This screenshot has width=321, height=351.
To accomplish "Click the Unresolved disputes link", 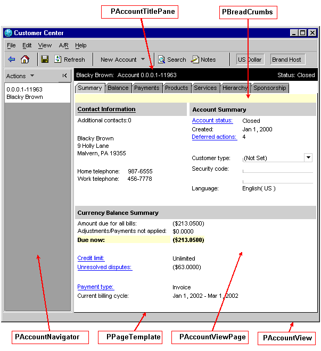I will pos(105,267).
